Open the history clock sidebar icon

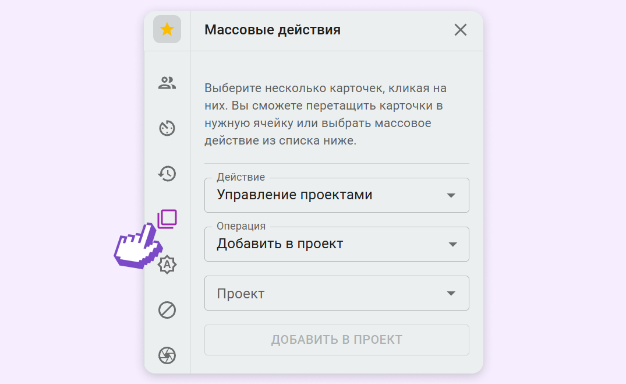(x=167, y=174)
